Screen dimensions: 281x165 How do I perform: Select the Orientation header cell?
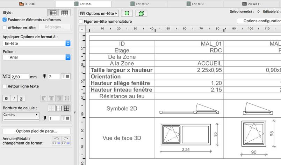122,77
